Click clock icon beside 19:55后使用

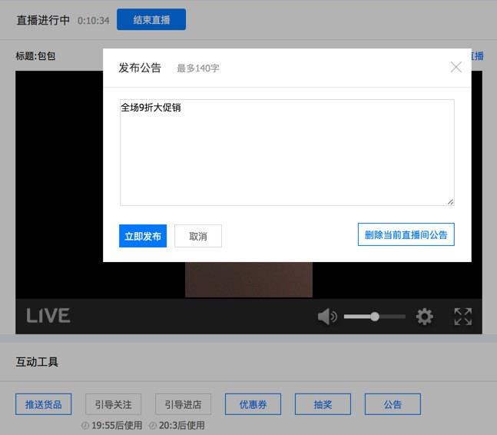coord(85,426)
